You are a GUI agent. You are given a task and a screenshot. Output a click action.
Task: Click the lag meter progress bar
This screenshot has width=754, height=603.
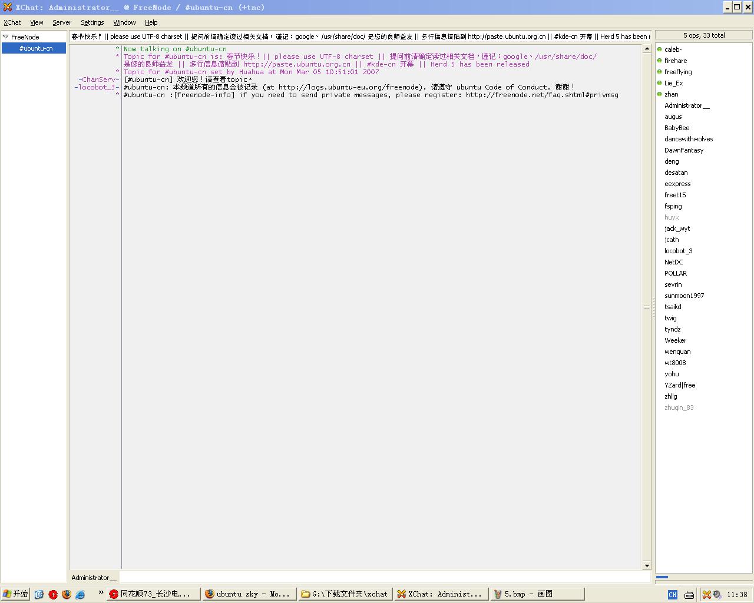coord(703,578)
